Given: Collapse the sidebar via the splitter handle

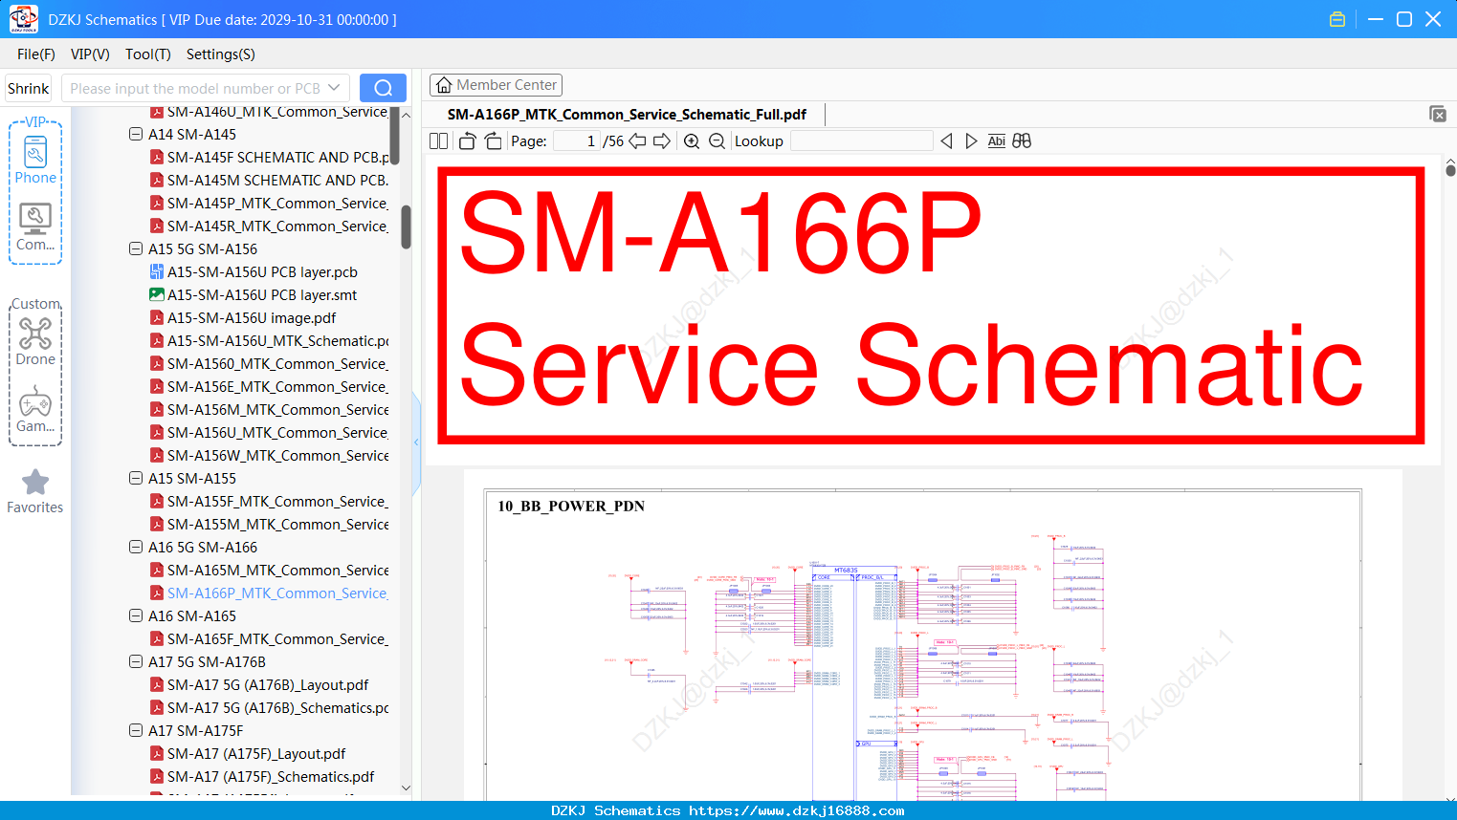Looking at the screenshot, I should 416,442.
